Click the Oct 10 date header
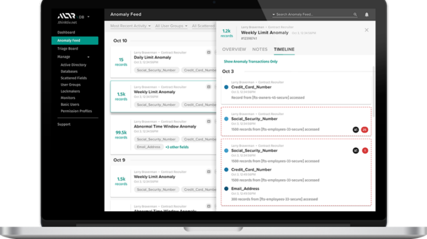This screenshot has height=239, width=427. tap(120, 41)
